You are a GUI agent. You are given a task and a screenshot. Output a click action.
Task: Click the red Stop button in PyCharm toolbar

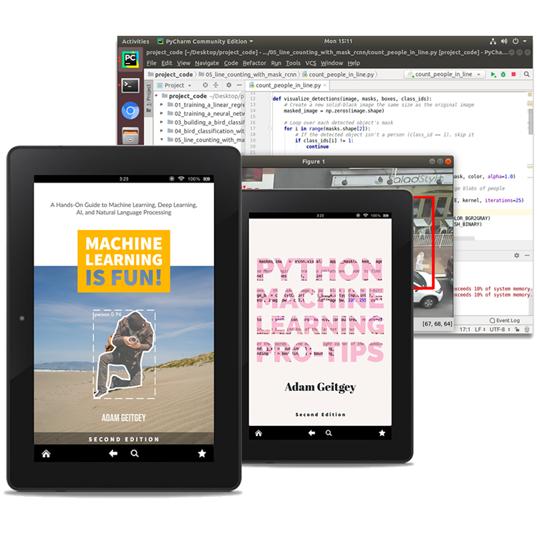[x=513, y=74]
